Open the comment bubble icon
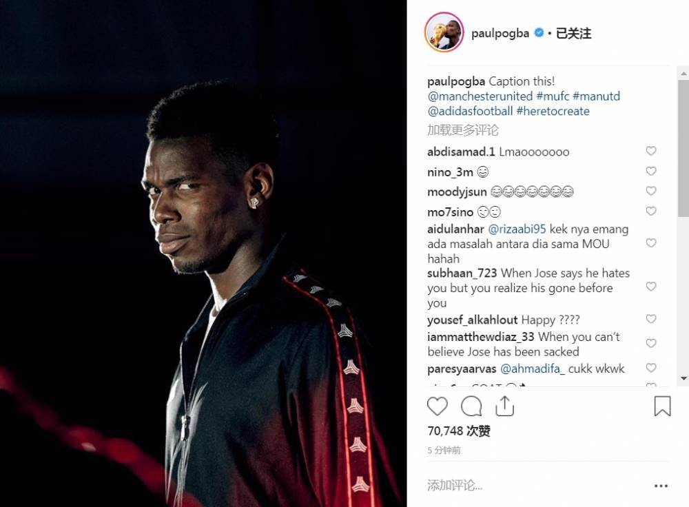Screen dimensions: 689x507 coord(471,406)
